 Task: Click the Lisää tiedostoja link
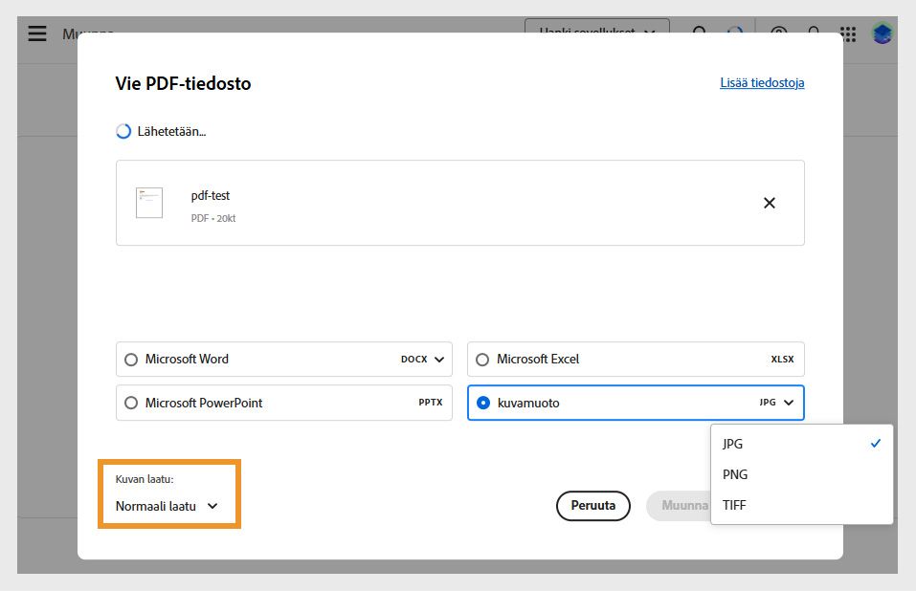click(762, 83)
